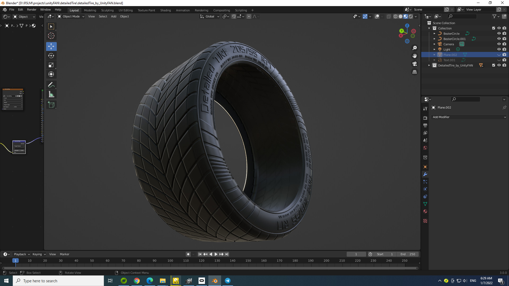The image size is (509, 286).
Task: Open the Object Mode dropdown
Action: coord(71,16)
